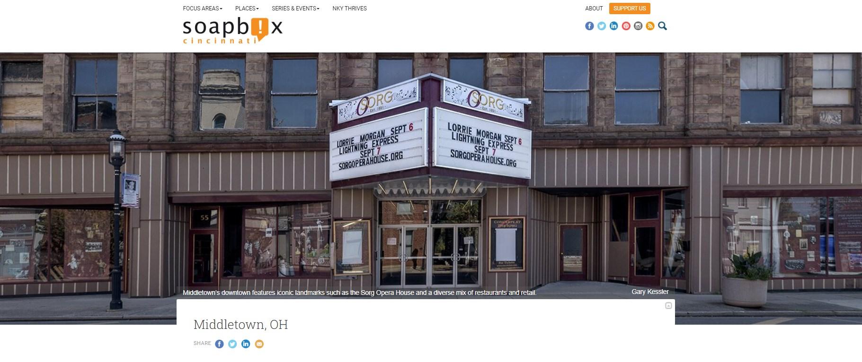The image size is (862, 362).
Task: Expand the Focus Areas dropdown
Action: [x=203, y=9]
